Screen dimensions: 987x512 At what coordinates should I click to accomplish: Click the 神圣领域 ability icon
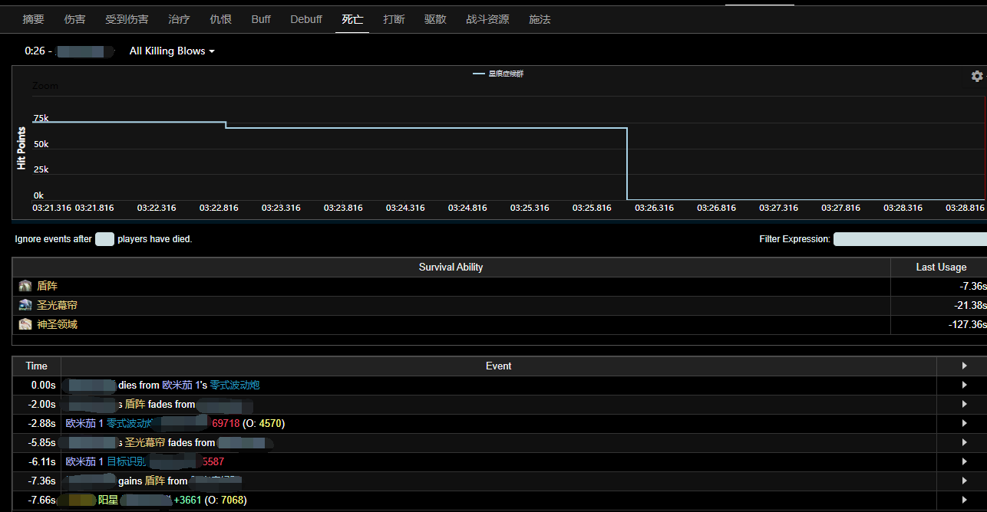tap(25, 324)
